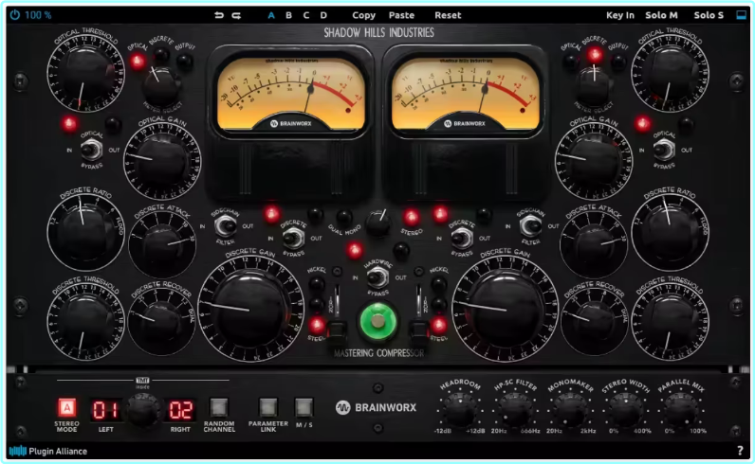
Task: Click the left Optical Gain knob
Action: (x=162, y=161)
